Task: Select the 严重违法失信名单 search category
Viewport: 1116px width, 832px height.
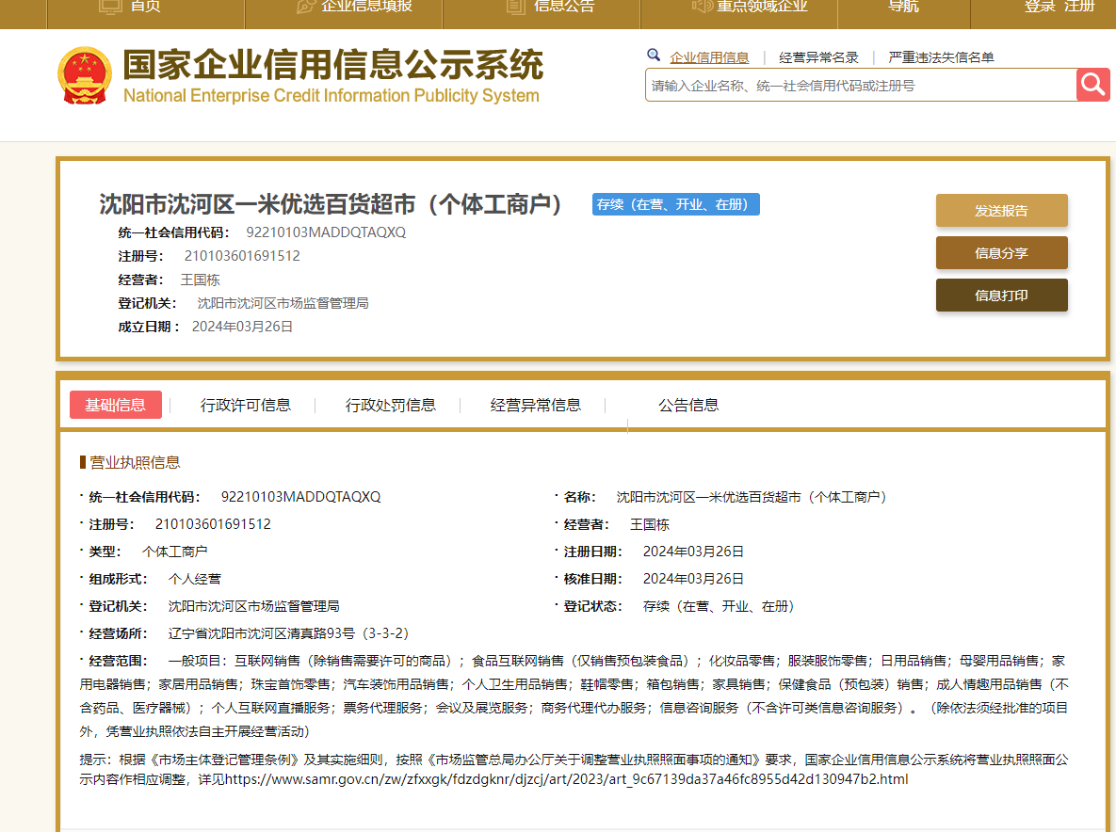Action: click(941, 57)
